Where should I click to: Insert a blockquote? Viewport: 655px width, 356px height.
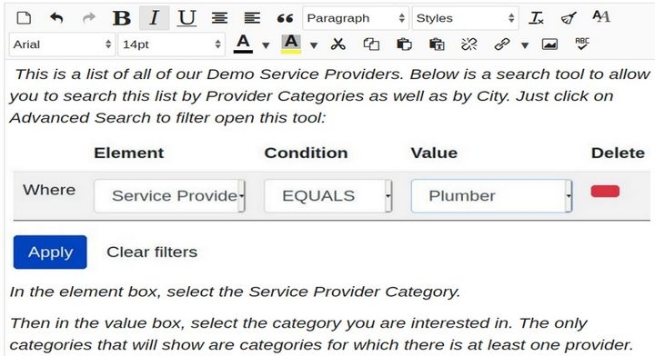[x=285, y=18]
